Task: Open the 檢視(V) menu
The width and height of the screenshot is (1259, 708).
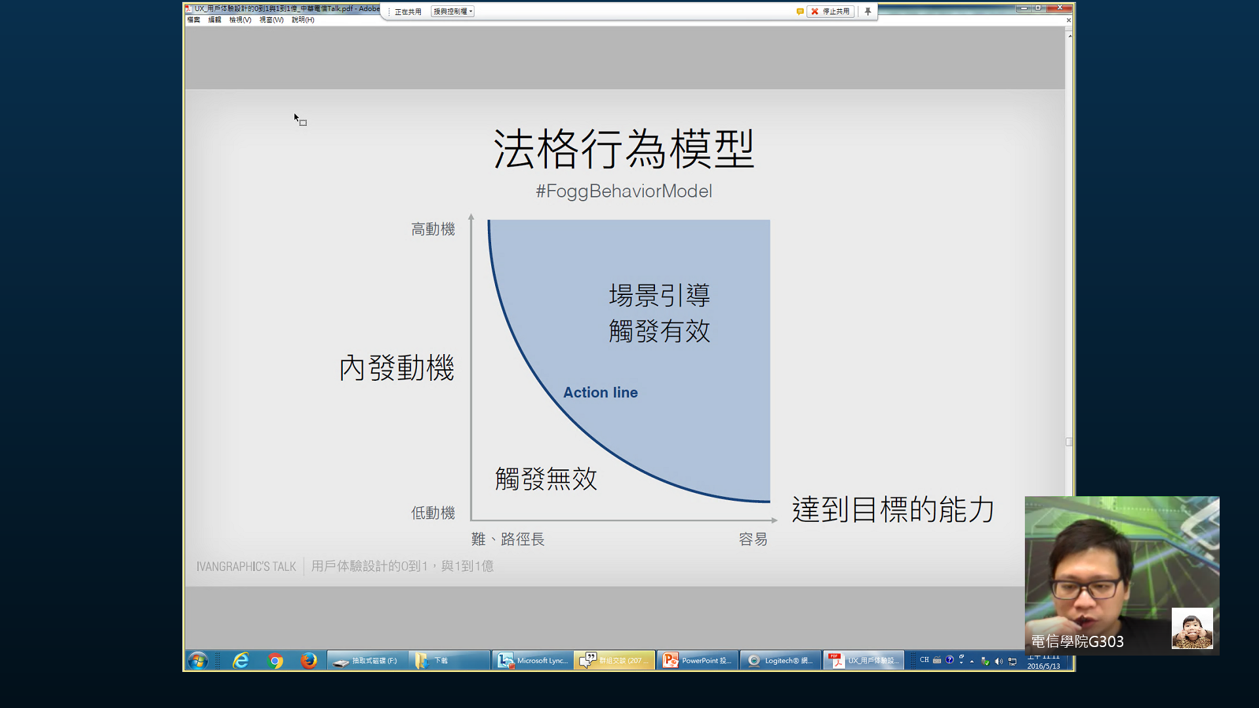Action: pos(240,20)
